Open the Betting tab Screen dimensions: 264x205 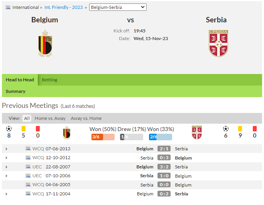pyautogui.click(x=49, y=80)
